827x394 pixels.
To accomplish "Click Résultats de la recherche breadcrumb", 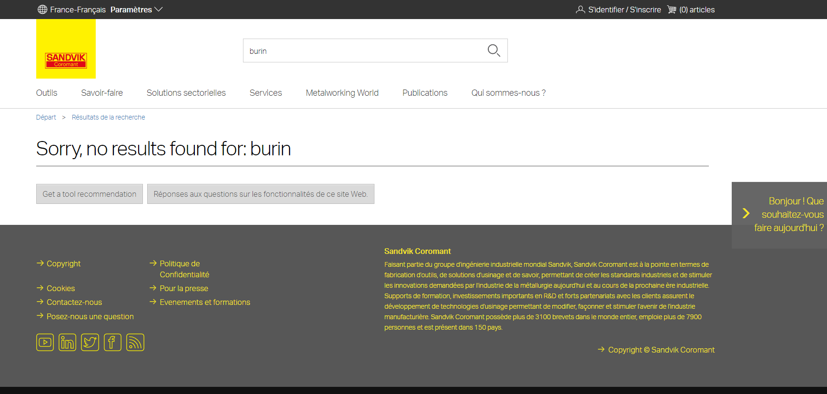I will point(109,117).
